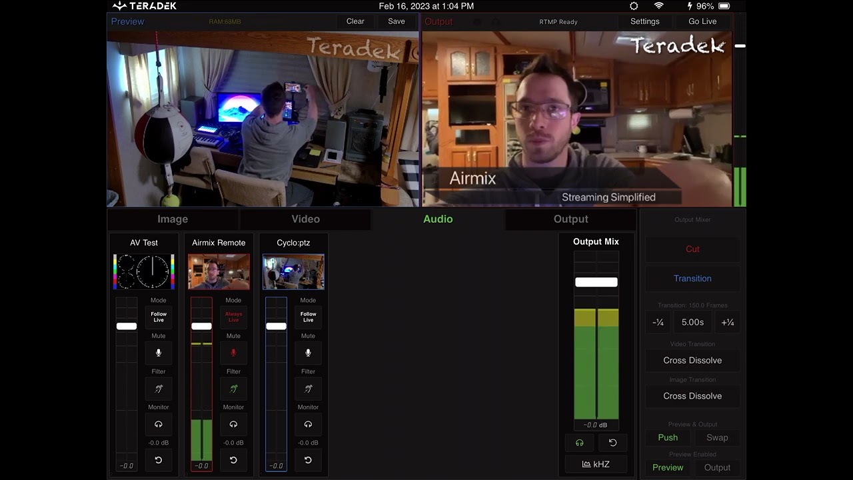853x480 pixels.
Task: Tap the brightness icon in the status bar
Action: [634, 6]
